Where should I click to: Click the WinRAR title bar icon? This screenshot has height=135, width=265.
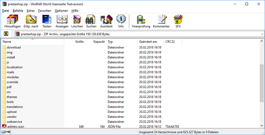[5, 4]
